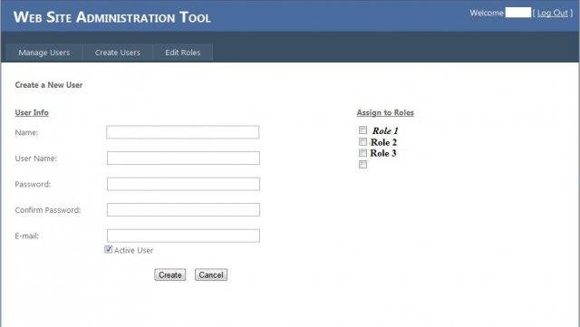Focus the User Name input field
Viewport: 580px width, 327px height.
183,158
